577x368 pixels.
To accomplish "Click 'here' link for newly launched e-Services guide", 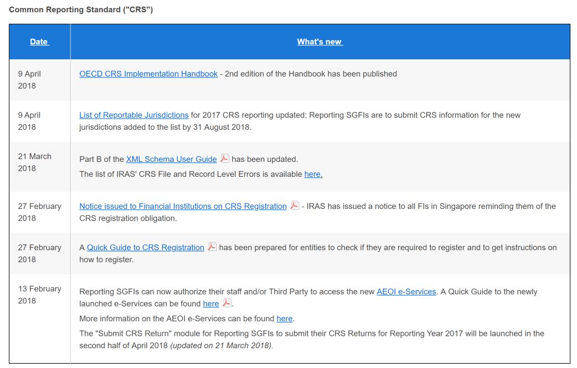I will [211, 303].
